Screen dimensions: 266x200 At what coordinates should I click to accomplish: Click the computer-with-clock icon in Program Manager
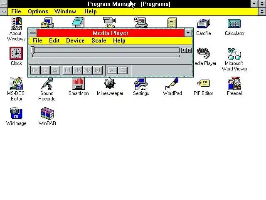(x=140, y=22)
